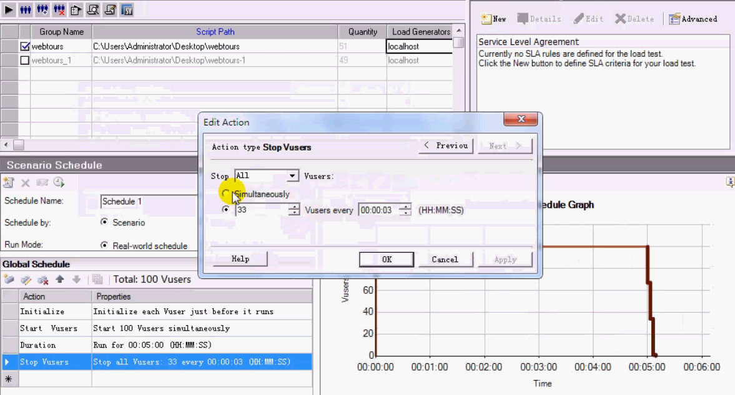Uncheck the webtours group checkbox

pyautogui.click(x=25, y=46)
